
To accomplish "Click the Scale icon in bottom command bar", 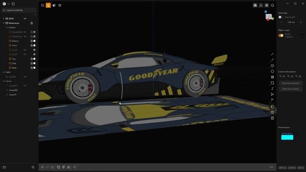I will [x=53, y=167].
